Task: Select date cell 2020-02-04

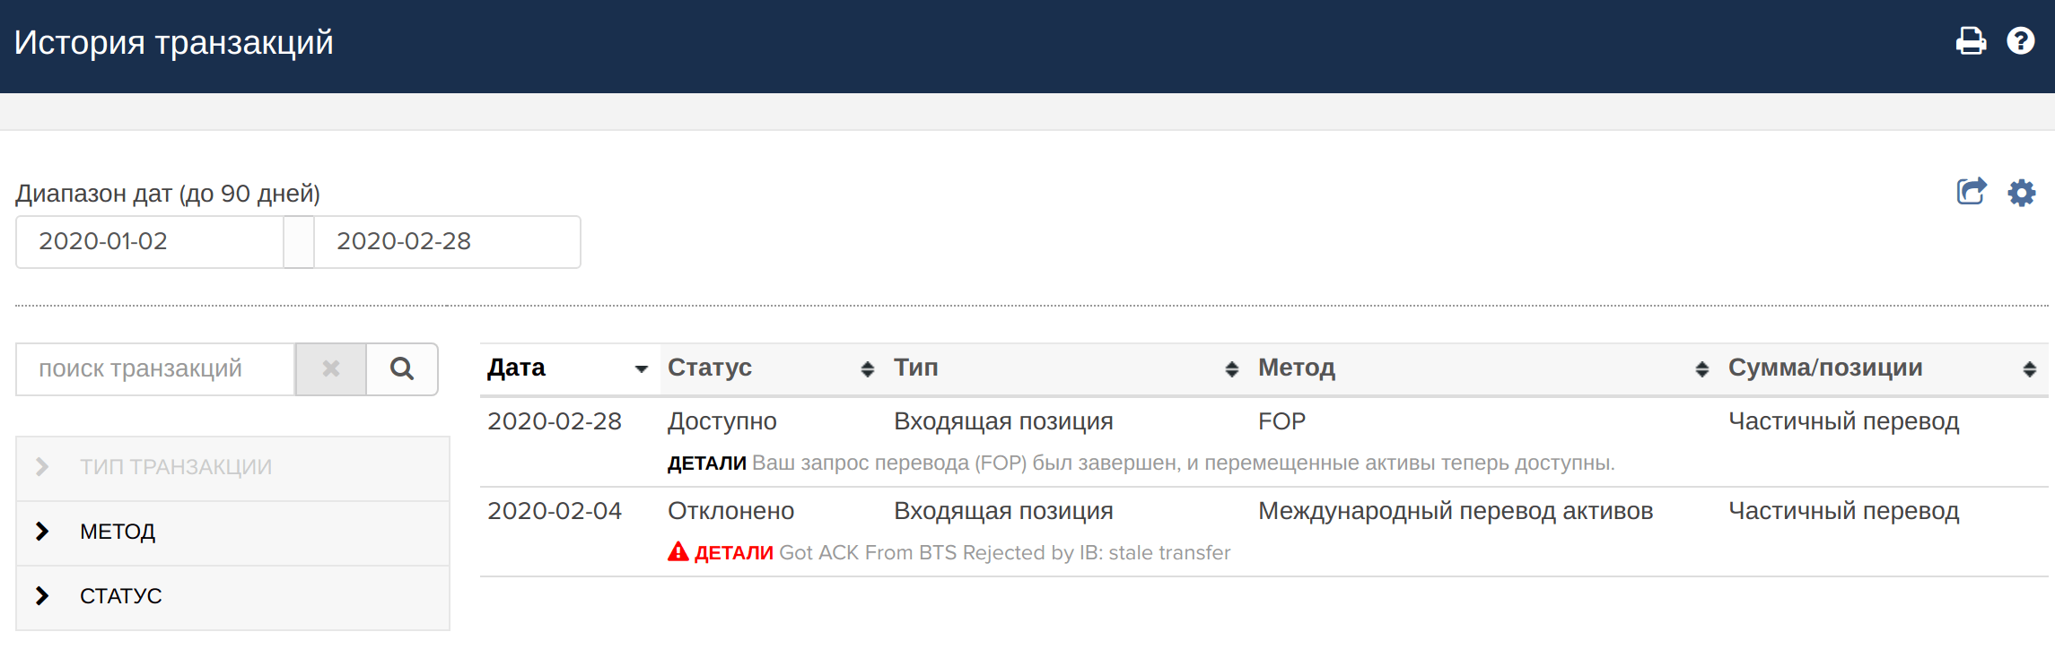Action: pyautogui.click(x=555, y=511)
